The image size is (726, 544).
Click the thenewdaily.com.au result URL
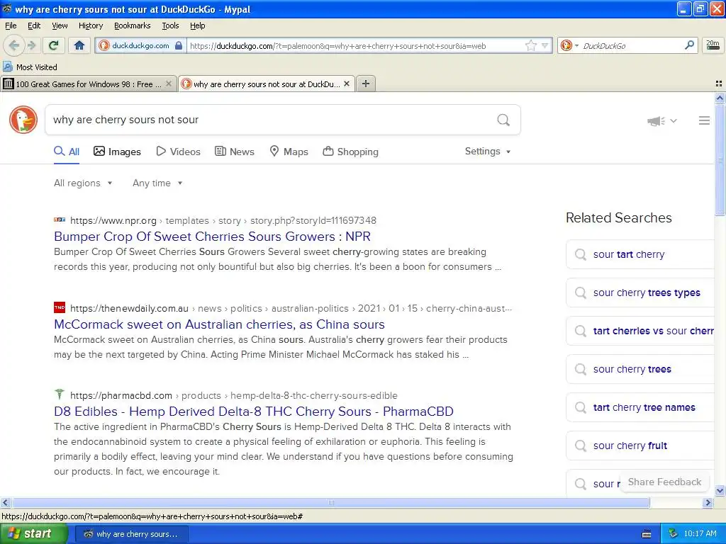point(291,309)
